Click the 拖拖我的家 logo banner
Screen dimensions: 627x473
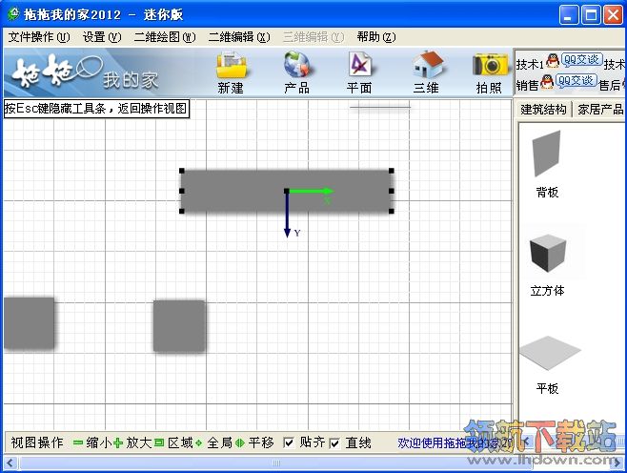(86, 72)
